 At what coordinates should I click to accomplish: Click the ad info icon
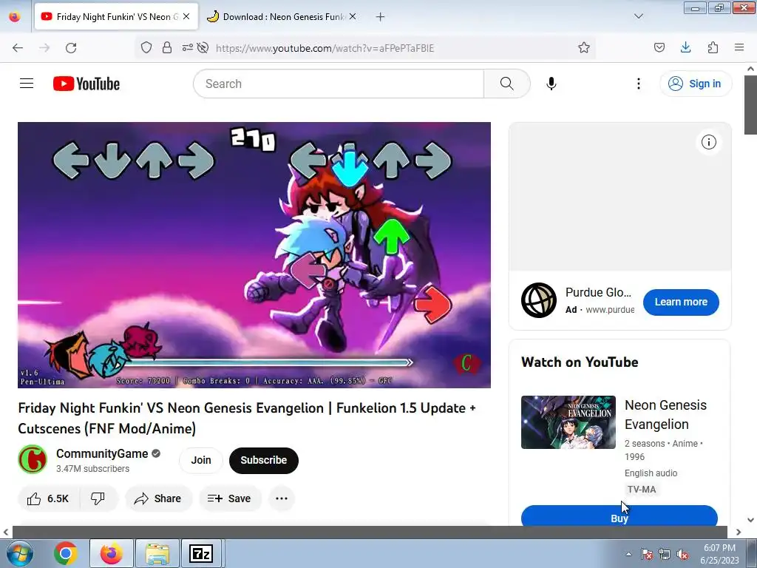click(x=709, y=142)
